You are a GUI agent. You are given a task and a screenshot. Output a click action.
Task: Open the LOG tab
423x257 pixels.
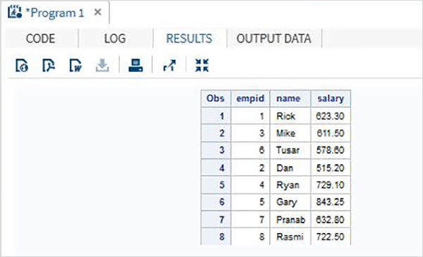(x=115, y=39)
